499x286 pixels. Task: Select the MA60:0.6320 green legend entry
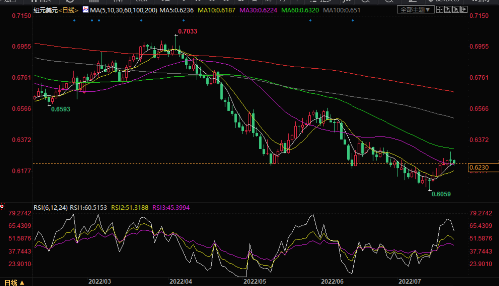point(300,10)
